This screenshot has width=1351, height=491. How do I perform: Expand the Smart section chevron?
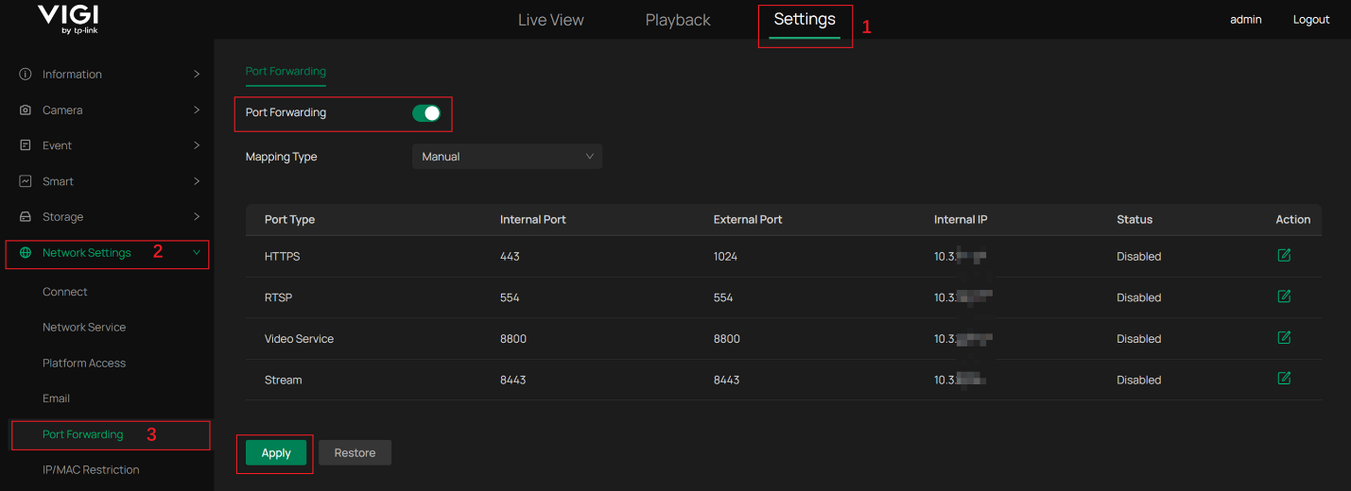click(197, 181)
